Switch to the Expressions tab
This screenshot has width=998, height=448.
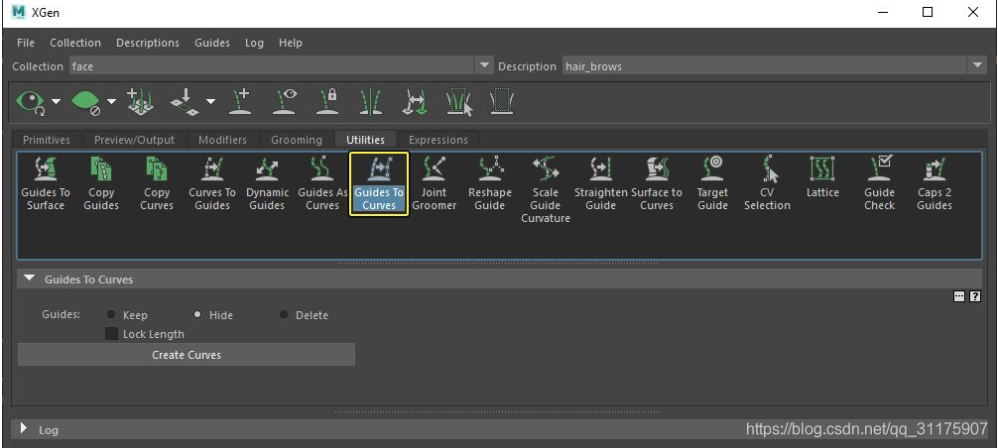(x=437, y=140)
